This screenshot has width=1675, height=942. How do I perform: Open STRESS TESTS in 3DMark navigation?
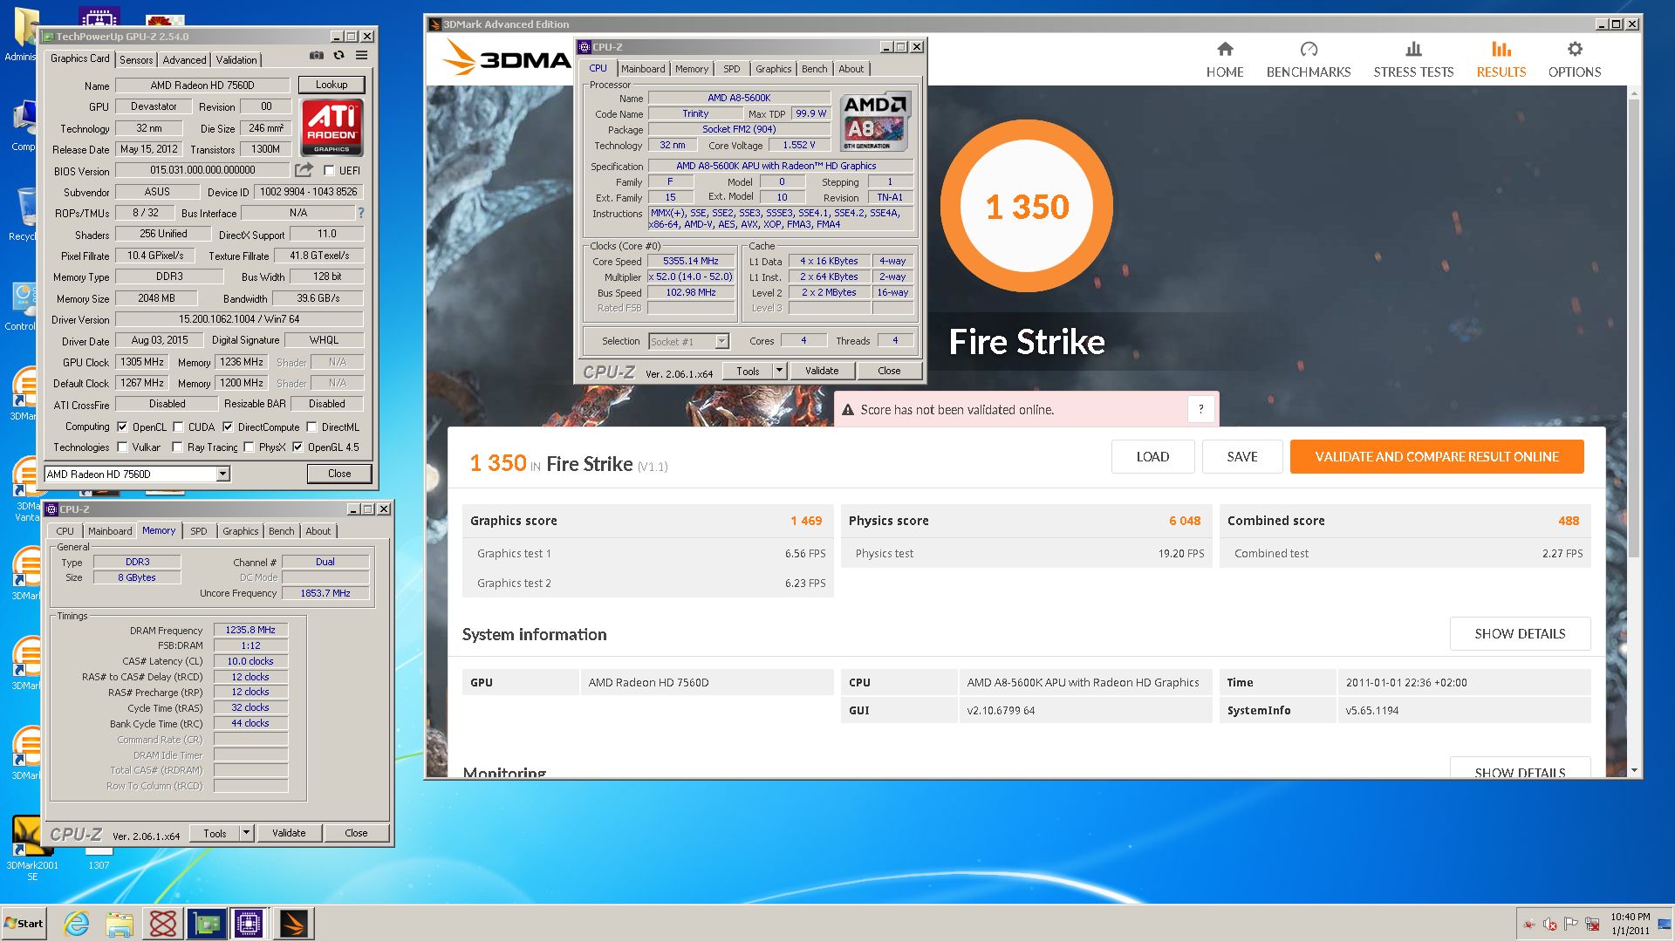pos(1413,59)
